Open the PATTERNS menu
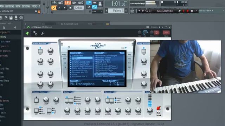 pyautogui.click(x=9, y=6)
